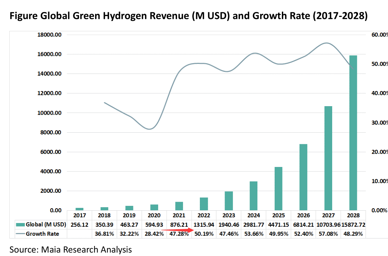Click the 57.08% growth rate cell
The image size is (388, 256).
[328, 234]
